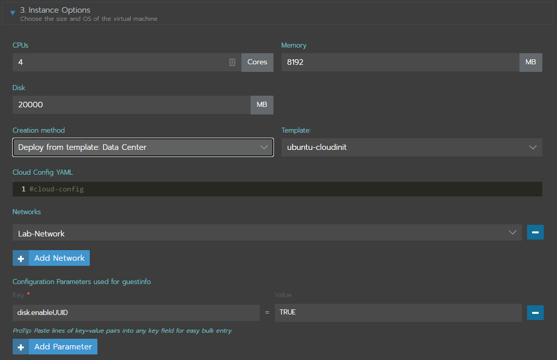Click the Cores unit label
The width and height of the screenshot is (557, 360).
(x=257, y=62)
